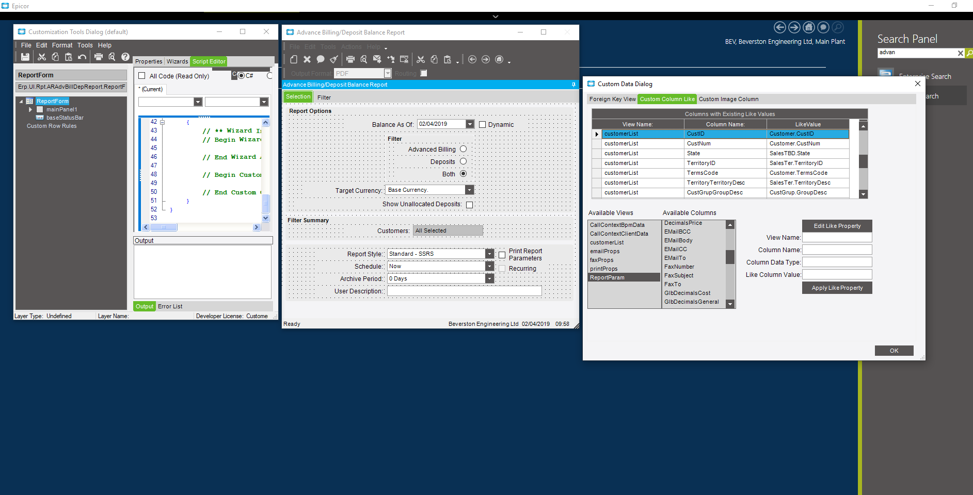The height and width of the screenshot is (495, 973).
Task: Click Print icon in Customization Tools toolbar
Action: coord(99,57)
